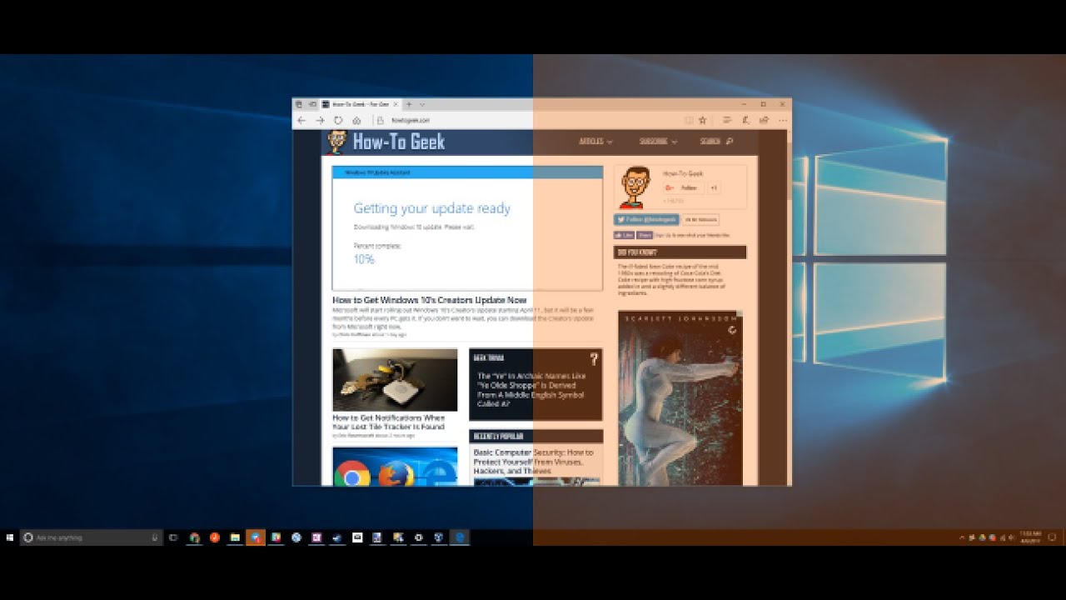Set these tabs aside icon

point(313,104)
